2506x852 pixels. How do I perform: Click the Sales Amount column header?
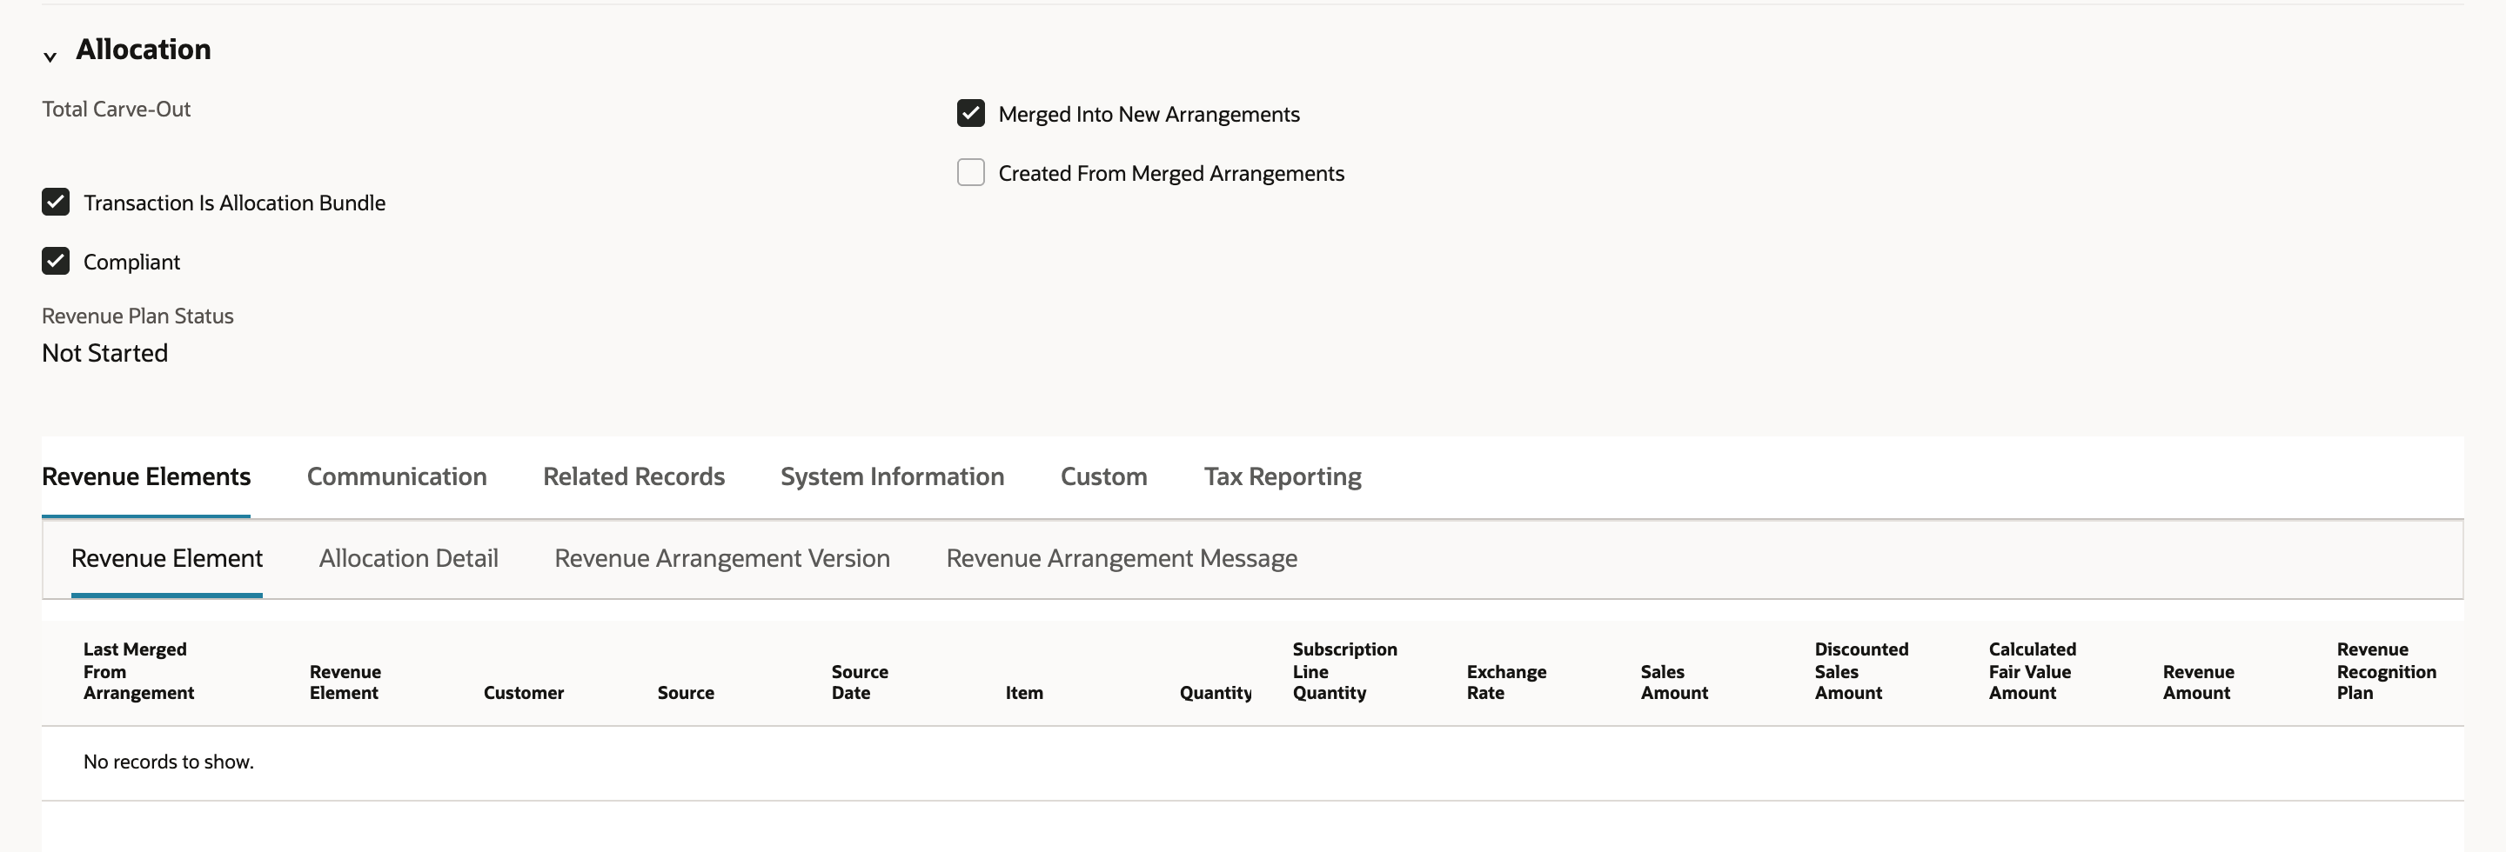click(x=1673, y=682)
